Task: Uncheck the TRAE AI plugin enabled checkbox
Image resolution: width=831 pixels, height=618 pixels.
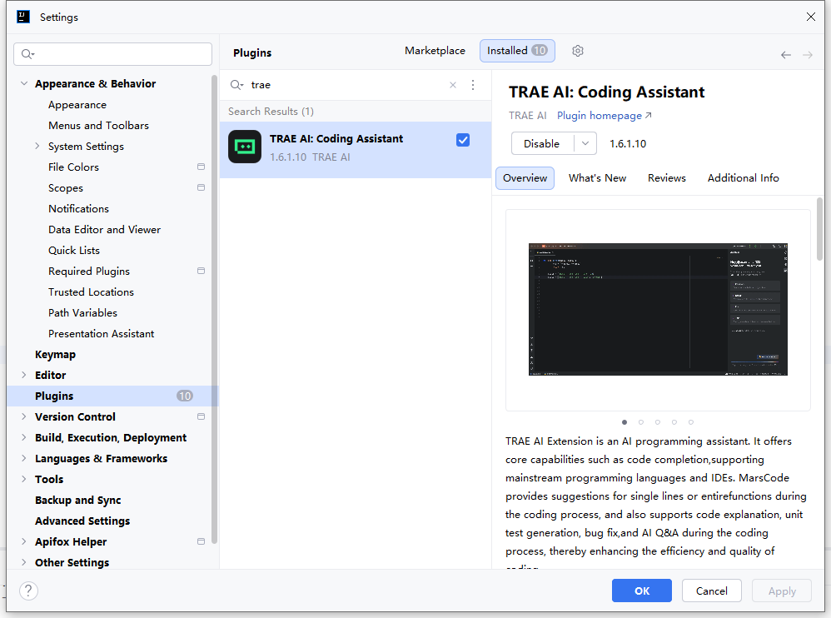Action: 463,140
